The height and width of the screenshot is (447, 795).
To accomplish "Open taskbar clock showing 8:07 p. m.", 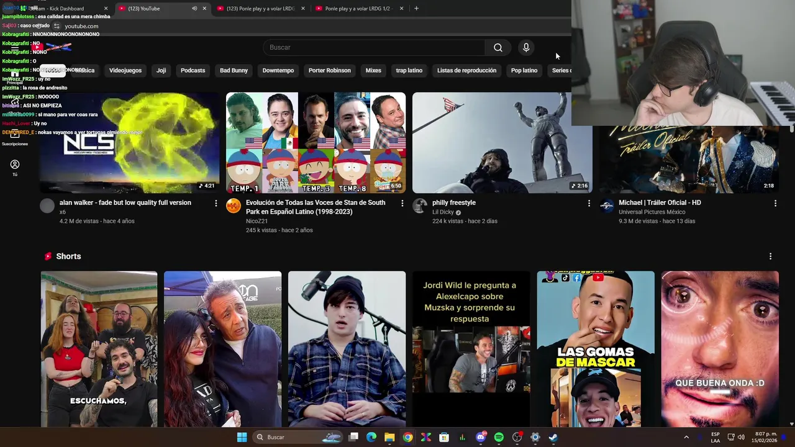I will coord(766,437).
